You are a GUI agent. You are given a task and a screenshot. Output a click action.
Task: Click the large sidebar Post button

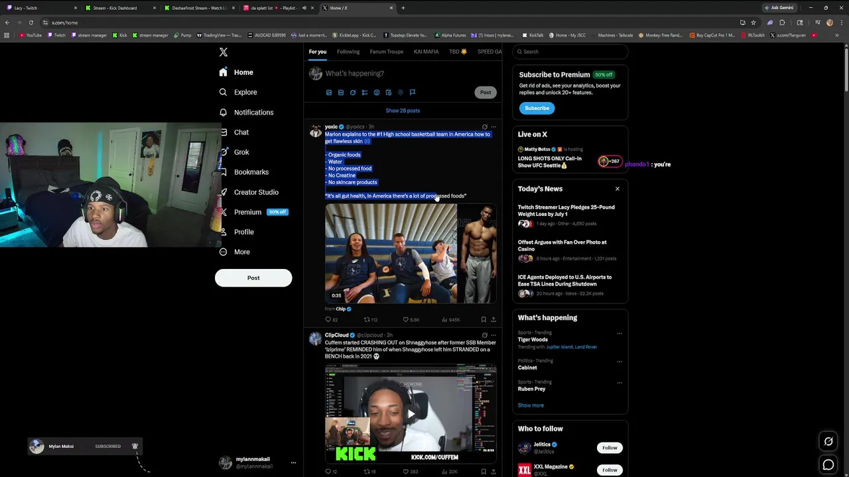[x=253, y=278]
